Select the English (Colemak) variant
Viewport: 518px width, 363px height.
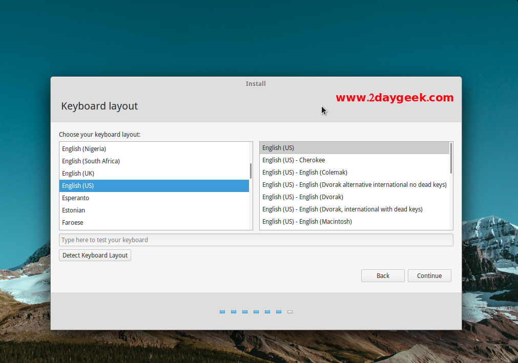click(304, 172)
